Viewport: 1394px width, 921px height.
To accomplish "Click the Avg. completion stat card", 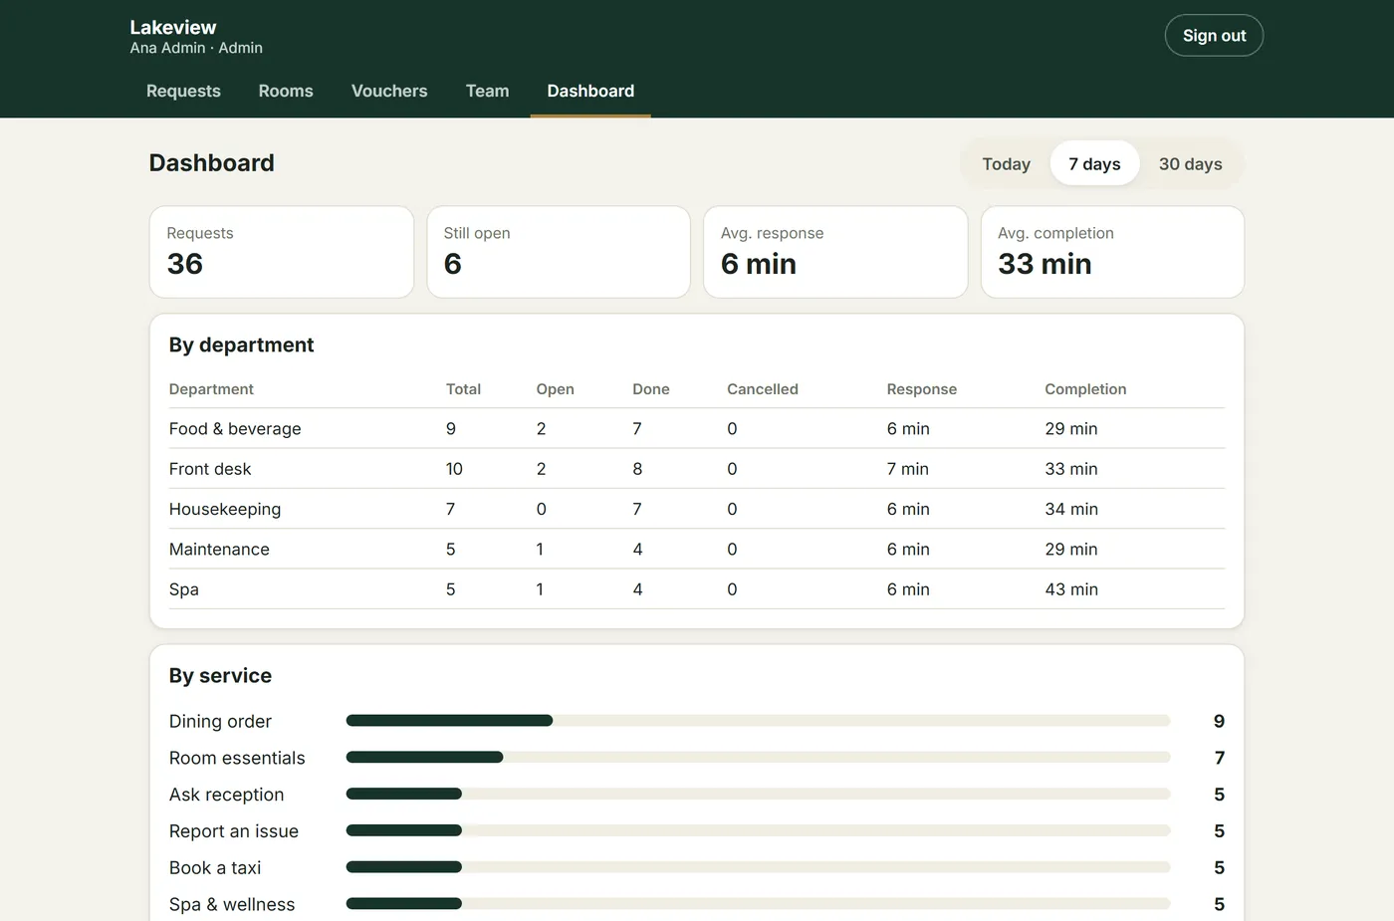I will 1112,252.
